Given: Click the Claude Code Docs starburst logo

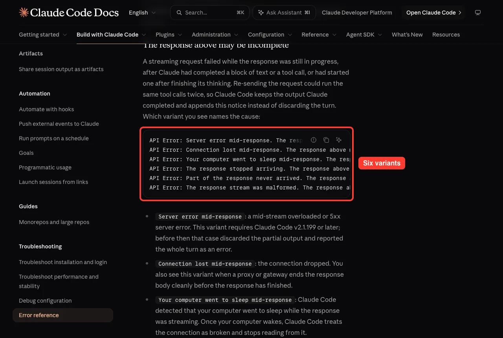Looking at the screenshot, I should pyautogui.click(x=24, y=13).
